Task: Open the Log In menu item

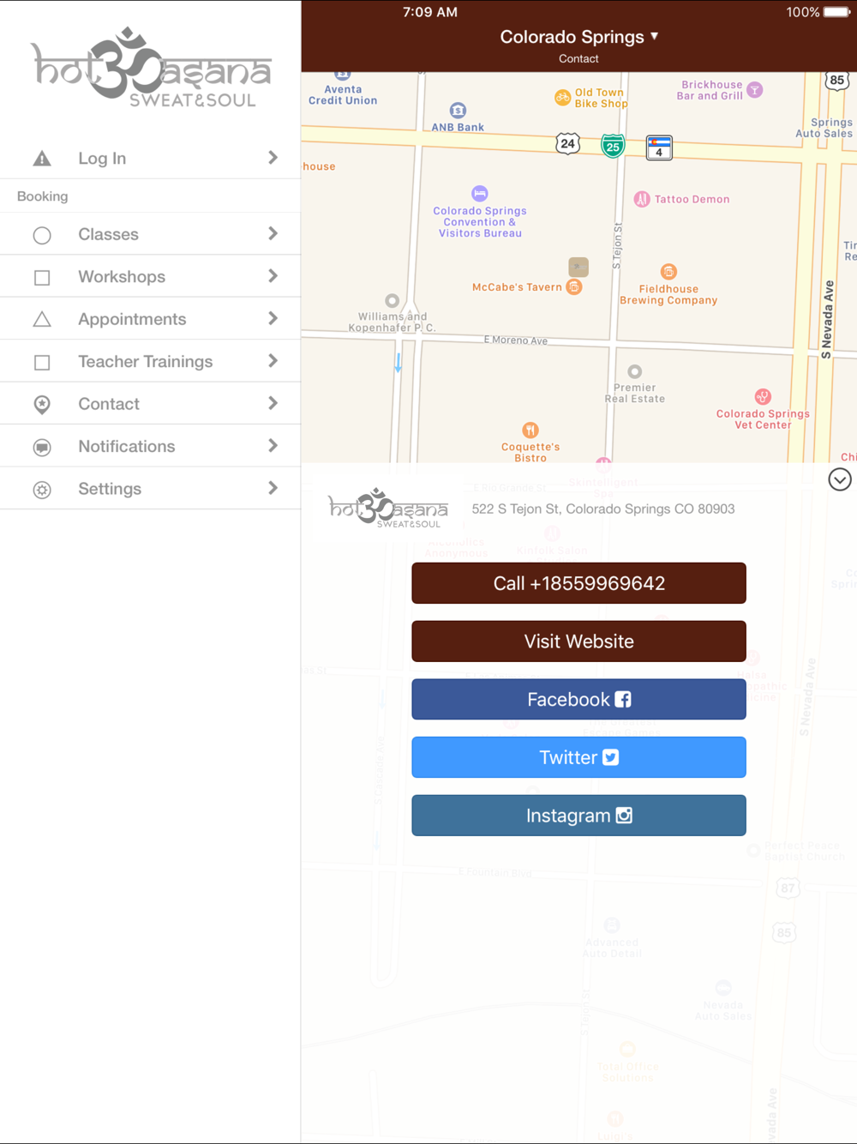Action: (150, 159)
